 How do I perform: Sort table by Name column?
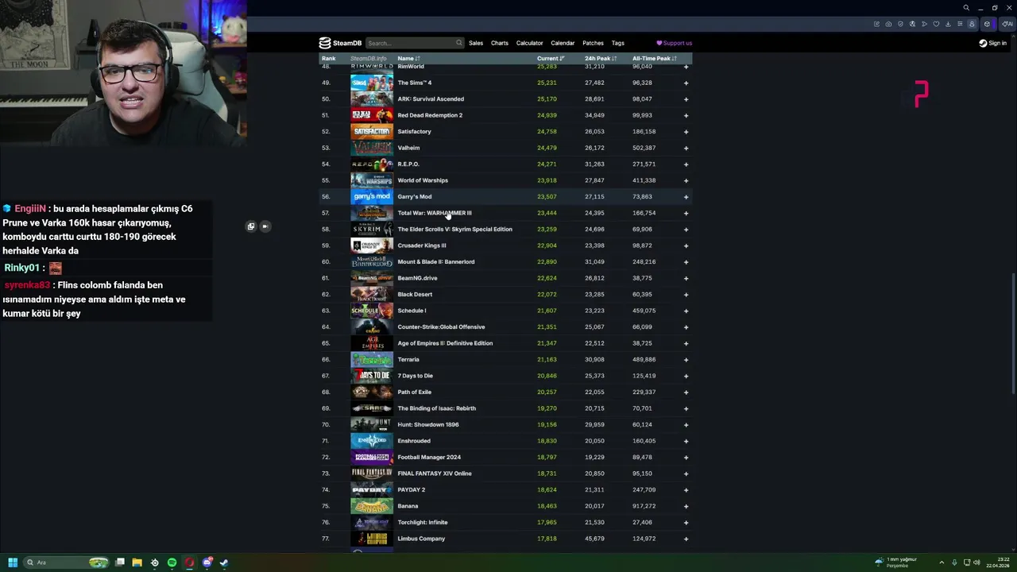tap(408, 58)
